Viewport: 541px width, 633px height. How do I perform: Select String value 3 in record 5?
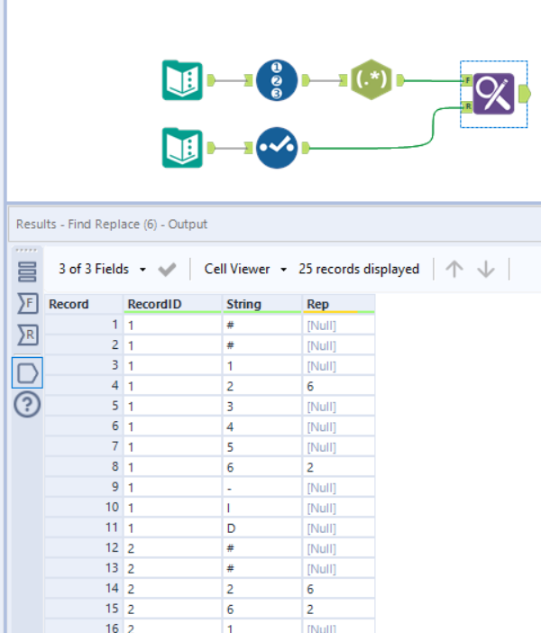point(262,407)
